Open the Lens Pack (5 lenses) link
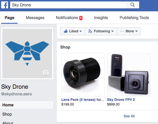 point(83,100)
